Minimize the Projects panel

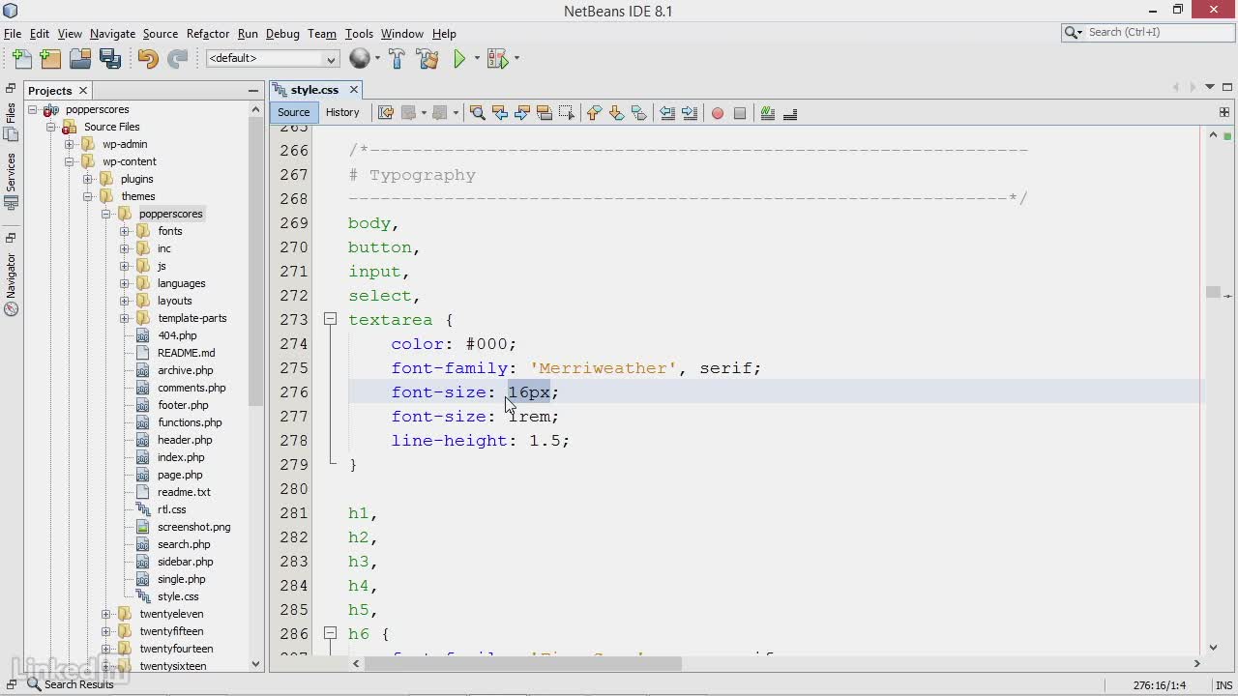click(x=252, y=91)
